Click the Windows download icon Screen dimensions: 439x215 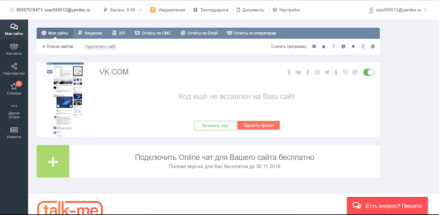[314, 47]
